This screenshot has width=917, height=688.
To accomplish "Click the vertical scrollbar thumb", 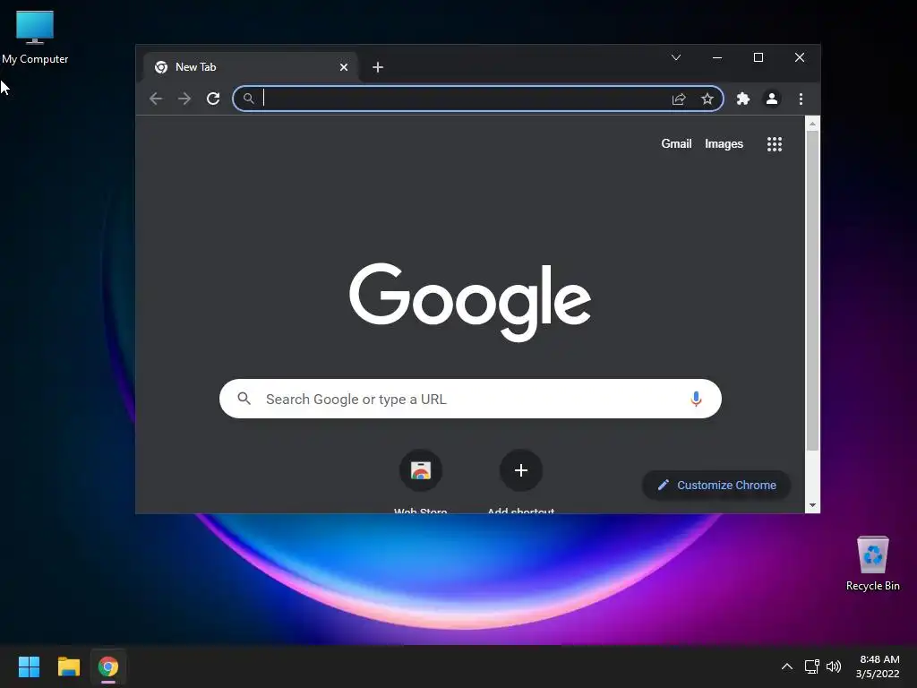I will (x=812, y=291).
